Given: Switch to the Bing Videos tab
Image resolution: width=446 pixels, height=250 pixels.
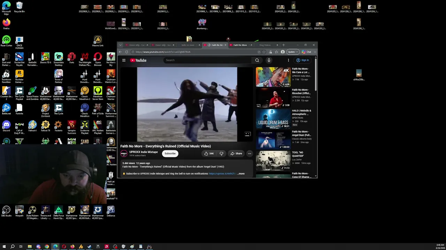Looking at the screenshot, I should 267,45.
